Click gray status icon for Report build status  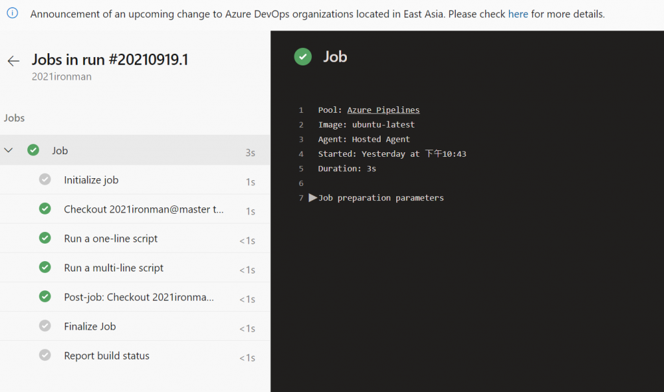pyautogui.click(x=45, y=356)
